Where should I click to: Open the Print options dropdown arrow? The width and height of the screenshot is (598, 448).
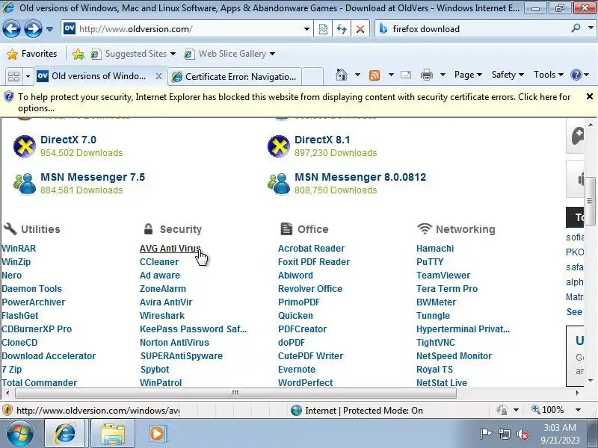pos(443,75)
